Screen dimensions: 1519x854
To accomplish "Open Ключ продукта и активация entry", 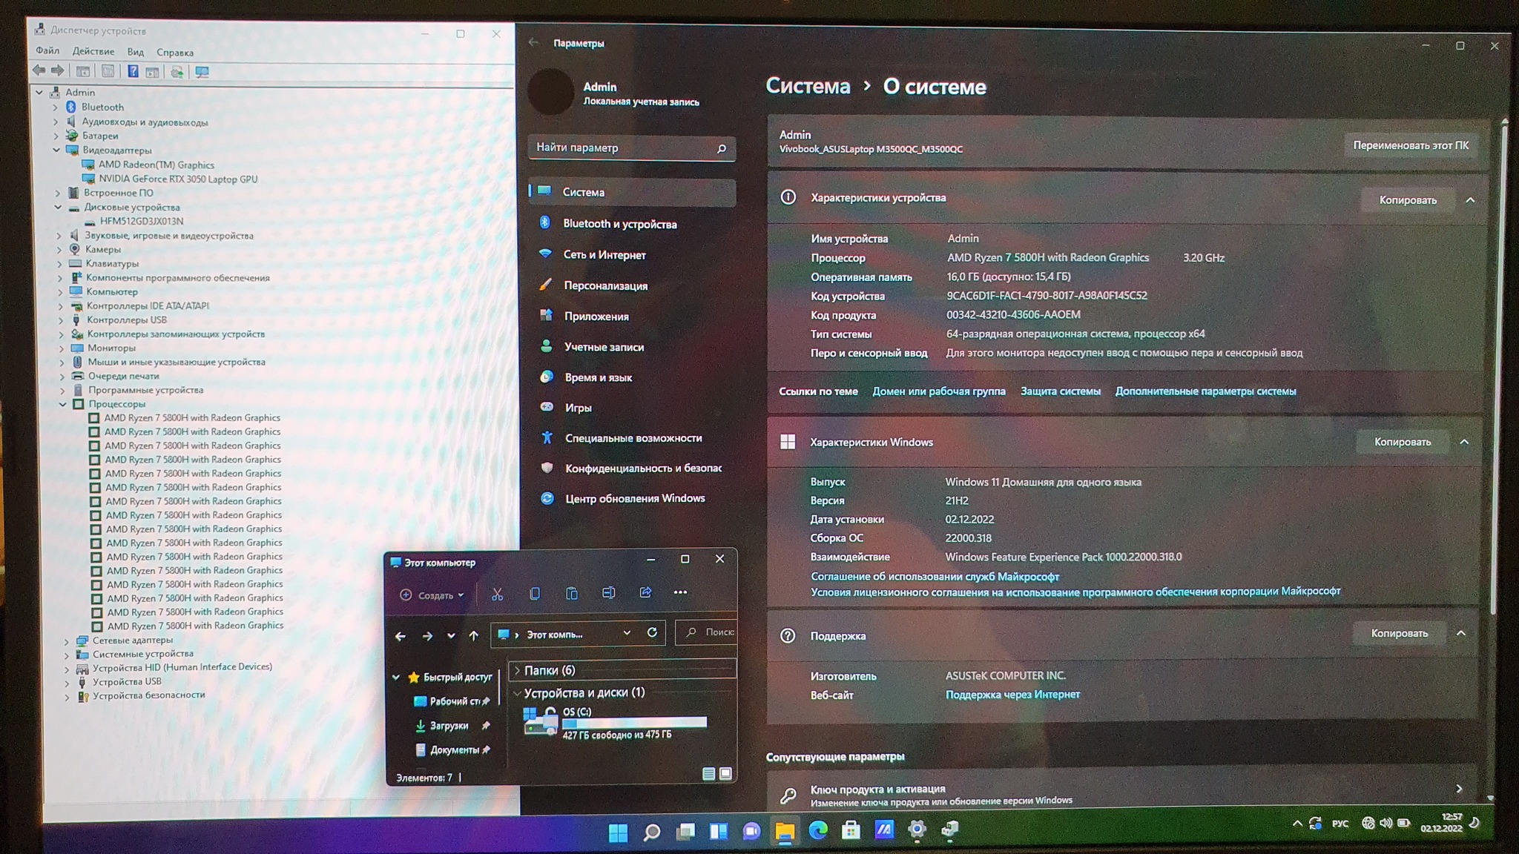I will tap(1123, 793).
